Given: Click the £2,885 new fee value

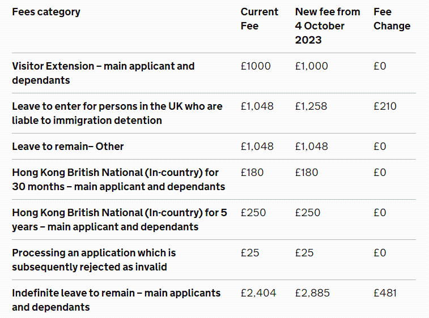Looking at the screenshot, I should pyautogui.click(x=312, y=293).
